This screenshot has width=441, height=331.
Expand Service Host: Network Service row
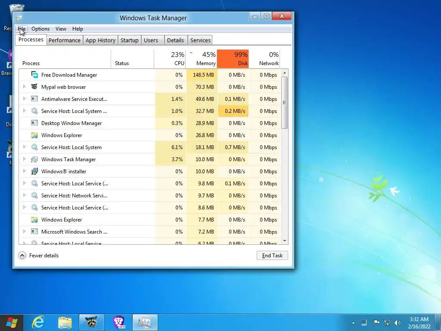coord(24,195)
